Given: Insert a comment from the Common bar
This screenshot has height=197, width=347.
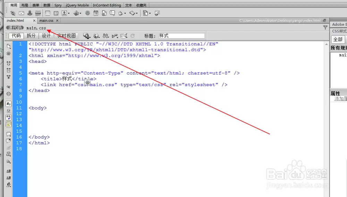Looking at the screenshot, I should (112, 13).
